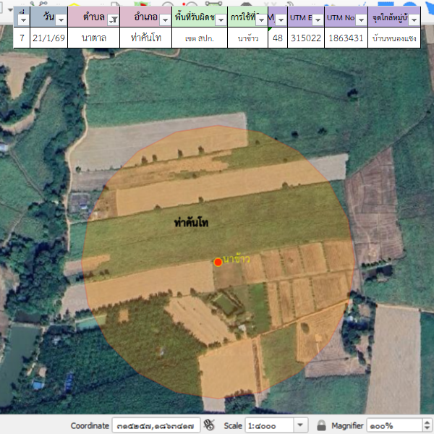The height and width of the screenshot is (434, 434).
Task: Toggle the scale lock padlock icon
Action: 321,425
